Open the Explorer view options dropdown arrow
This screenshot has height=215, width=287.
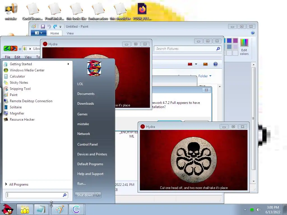[x=196, y=64]
